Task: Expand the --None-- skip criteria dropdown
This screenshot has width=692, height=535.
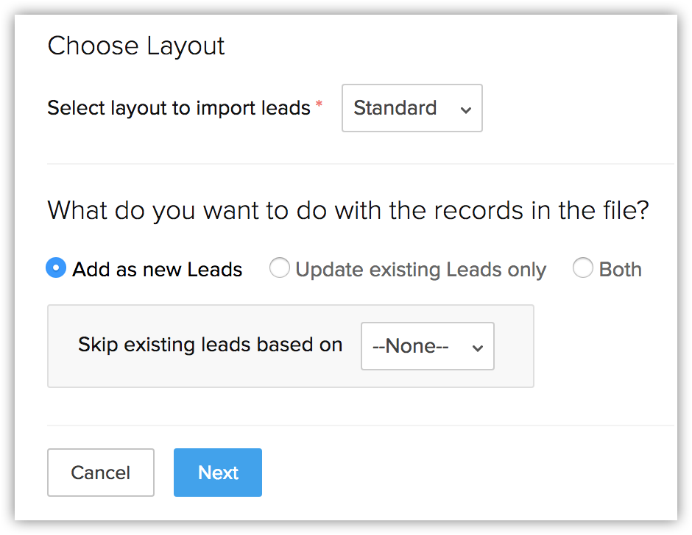Action: [x=427, y=346]
